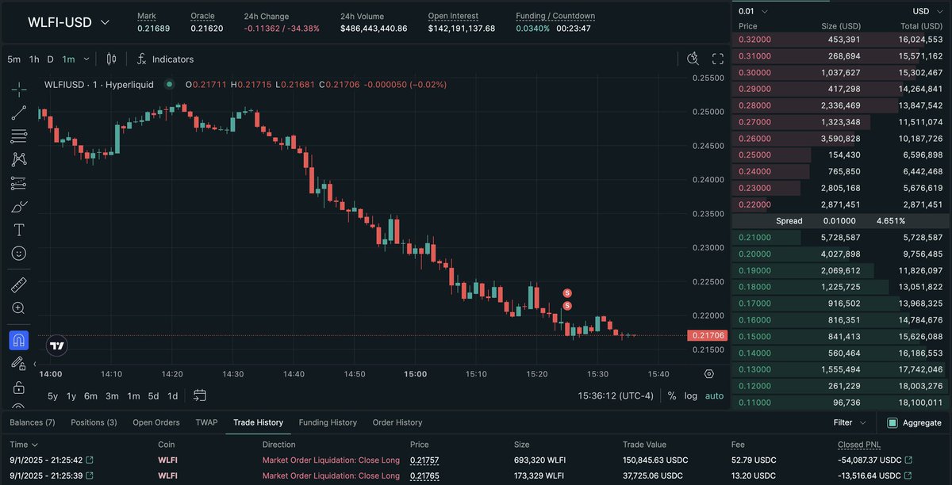Image resolution: width=952 pixels, height=485 pixels.
Task: Select the Text annotation tool
Action: click(x=19, y=230)
